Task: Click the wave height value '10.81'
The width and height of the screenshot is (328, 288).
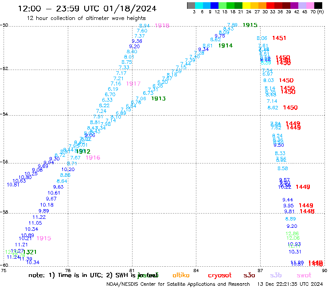Action: pos(13,185)
